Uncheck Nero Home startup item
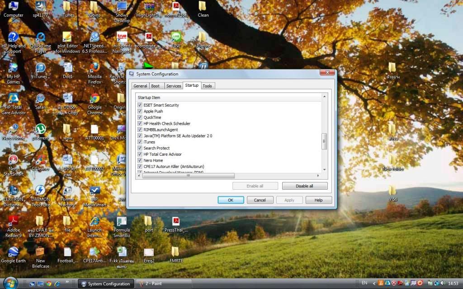This screenshot has width=463, height=289. (x=140, y=160)
